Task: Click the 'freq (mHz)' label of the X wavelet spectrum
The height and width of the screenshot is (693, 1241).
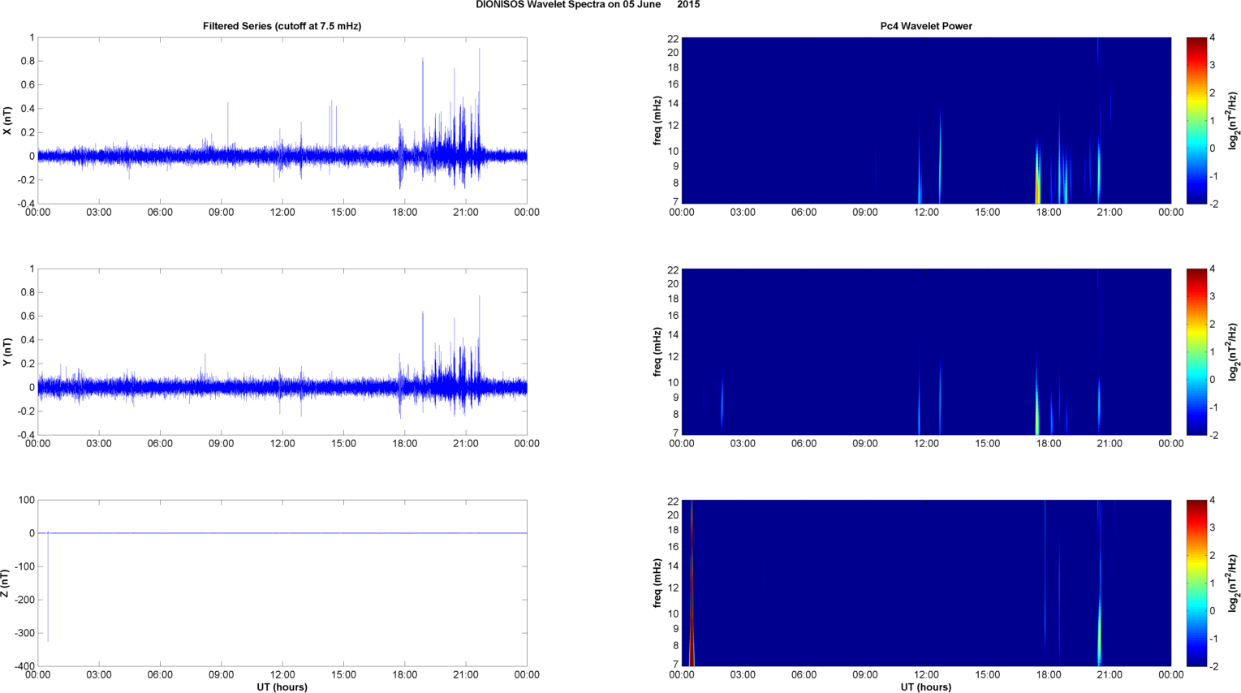Action: click(657, 121)
